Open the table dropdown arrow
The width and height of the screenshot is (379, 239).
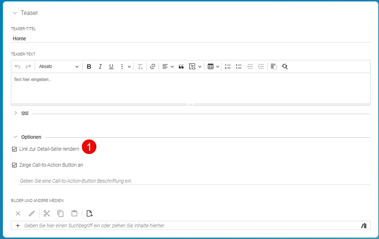[218, 67]
